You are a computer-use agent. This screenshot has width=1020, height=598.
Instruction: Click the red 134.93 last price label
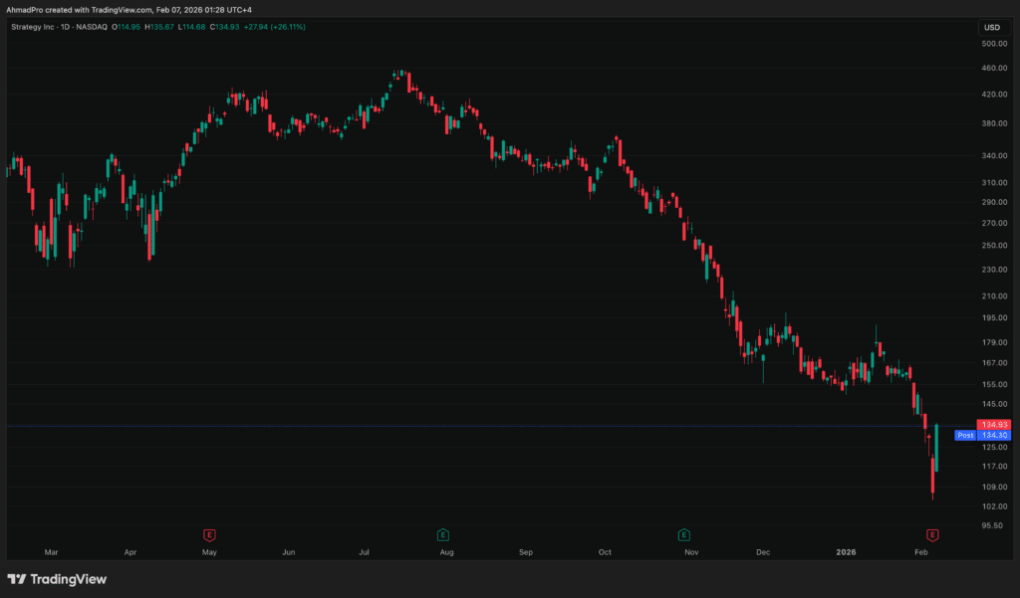[x=995, y=425]
